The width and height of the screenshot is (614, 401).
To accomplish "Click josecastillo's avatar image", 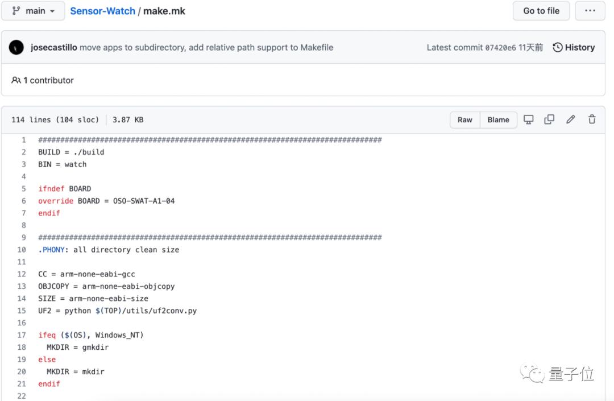I will (16, 48).
